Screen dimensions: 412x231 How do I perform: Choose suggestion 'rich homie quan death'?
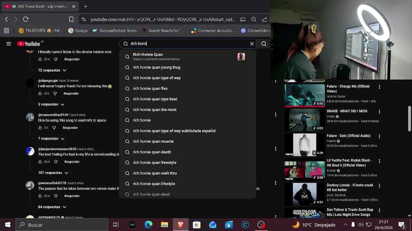[x=188, y=152]
